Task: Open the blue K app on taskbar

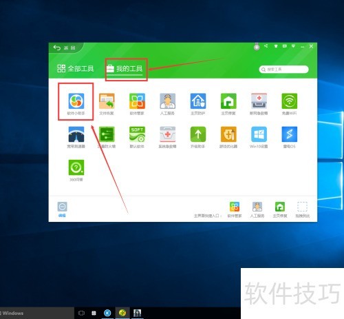Action: pos(107,313)
